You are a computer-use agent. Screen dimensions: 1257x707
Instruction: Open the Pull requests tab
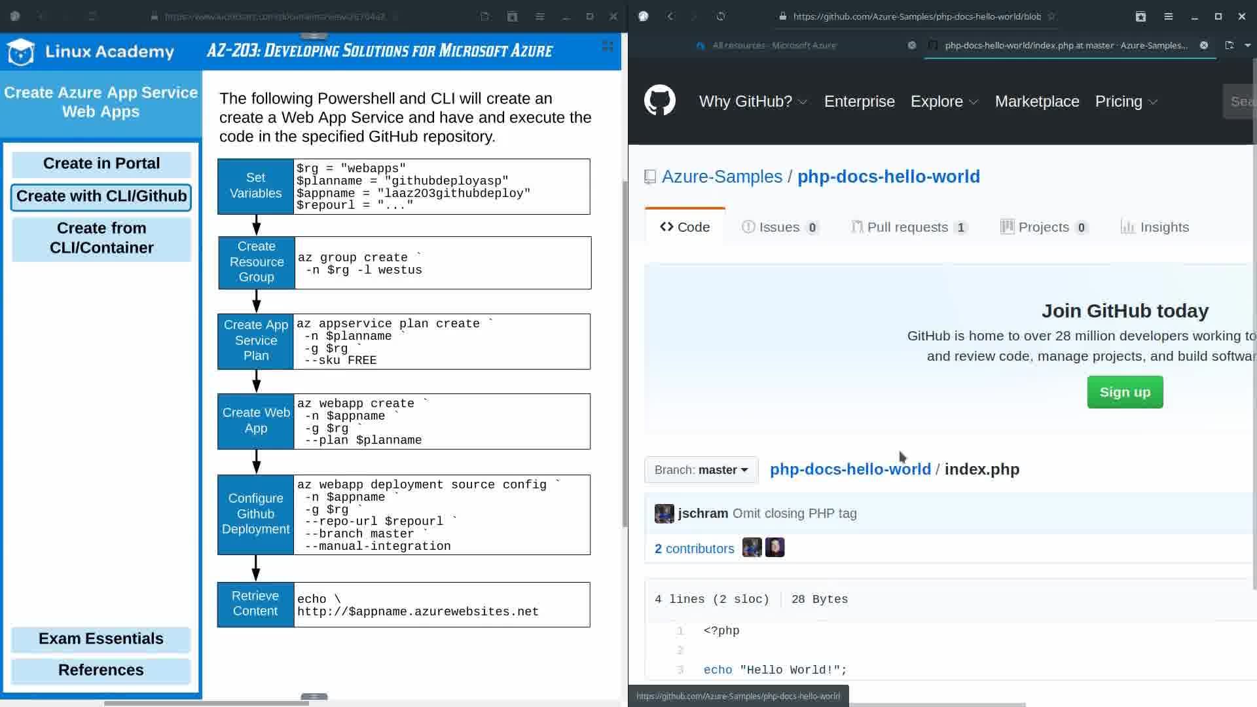coord(907,227)
